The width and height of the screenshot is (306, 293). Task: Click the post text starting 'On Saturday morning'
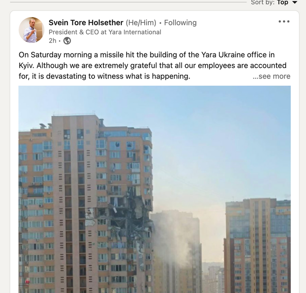[x=153, y=66]
